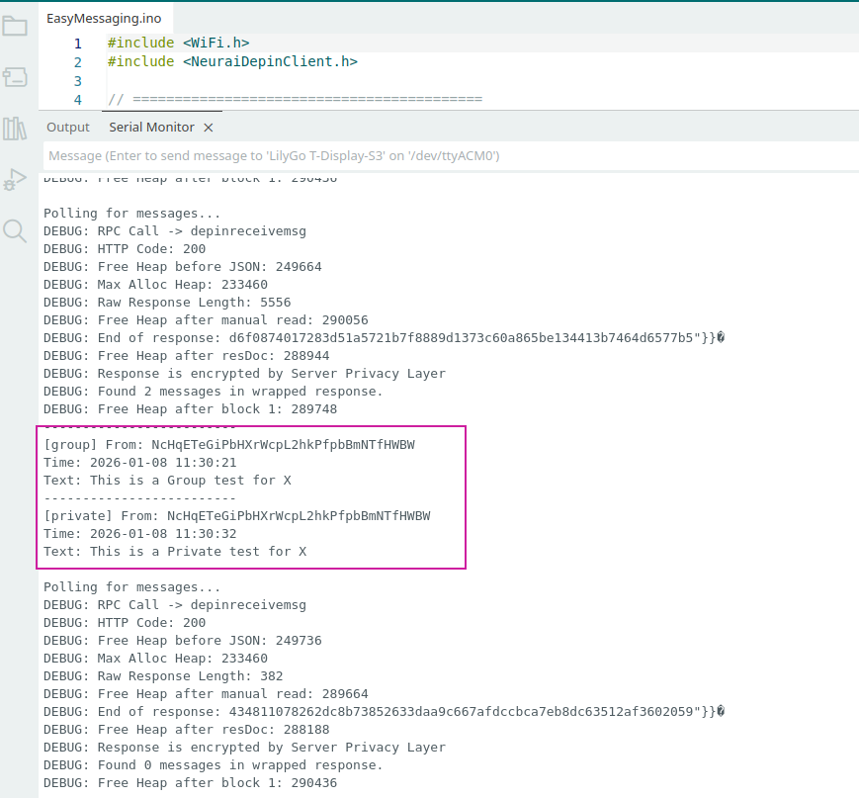Open the Debug sidebar icon
This screenshot has width=859, height=798.
(15, 180)
